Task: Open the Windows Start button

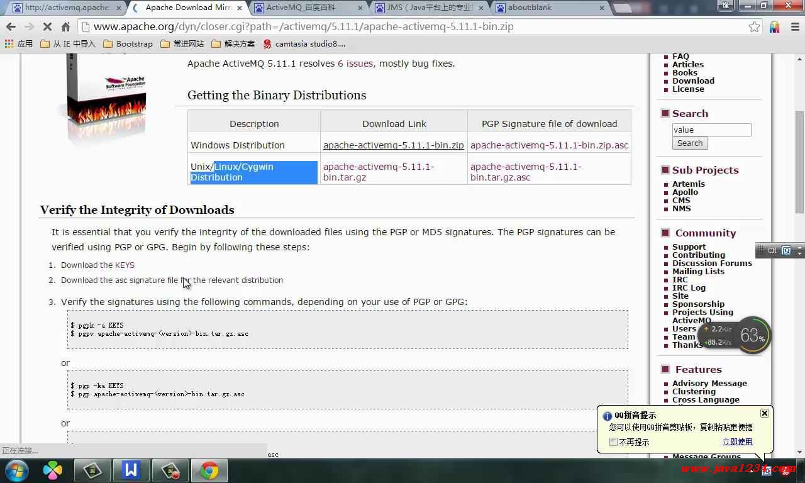Action: [x=16, y=470]
